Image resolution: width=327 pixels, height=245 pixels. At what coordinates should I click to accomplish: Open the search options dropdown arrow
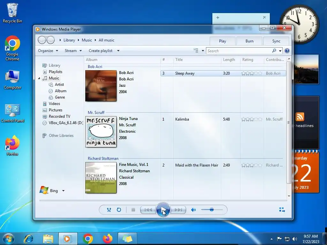(280, 51)
